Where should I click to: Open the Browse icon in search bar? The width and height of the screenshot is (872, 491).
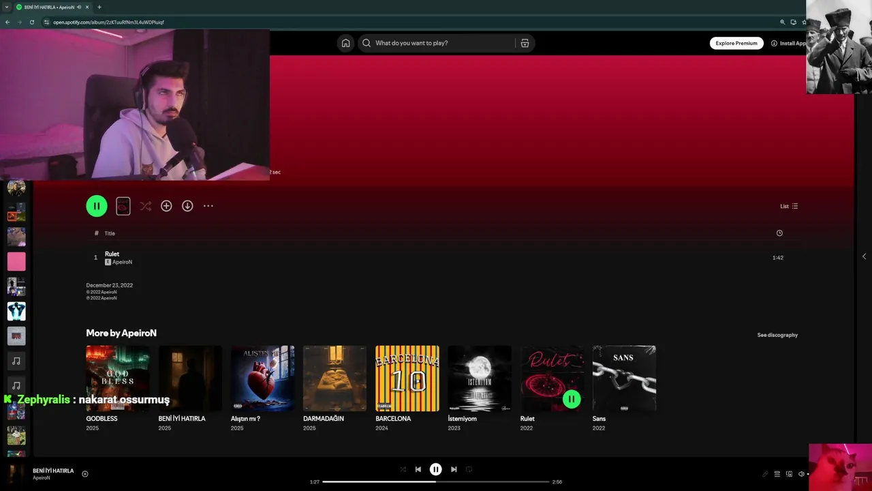click(525, 43)
